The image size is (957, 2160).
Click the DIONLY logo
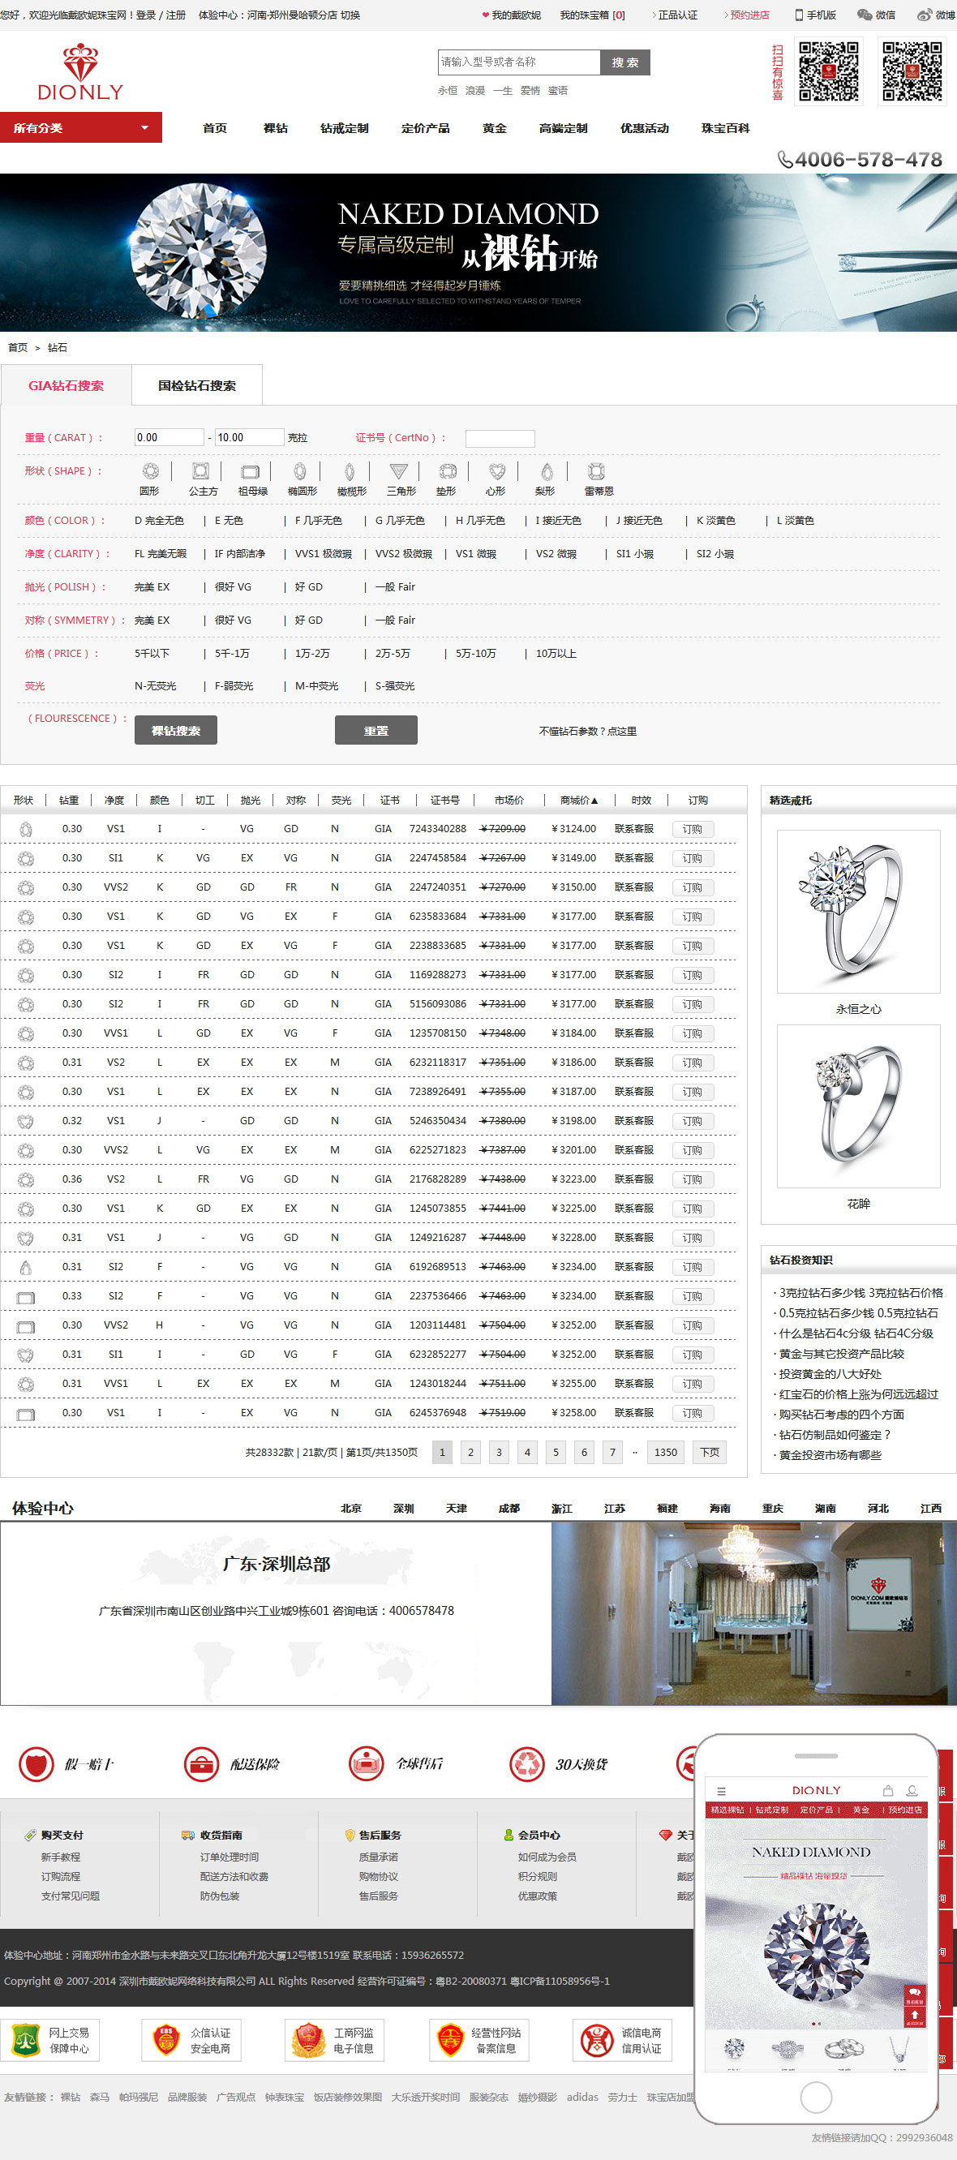(x=80, y=73)
